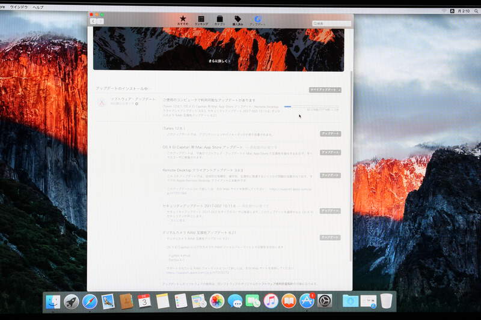Select the デジタルカメラ RAW 互換性アップデート title
The height and width of the screenshot is (320, 481).
tap(199, 233)
